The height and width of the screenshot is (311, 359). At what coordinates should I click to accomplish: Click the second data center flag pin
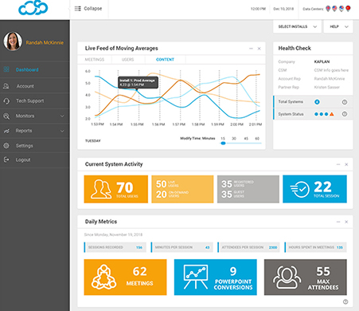point(334,9)
